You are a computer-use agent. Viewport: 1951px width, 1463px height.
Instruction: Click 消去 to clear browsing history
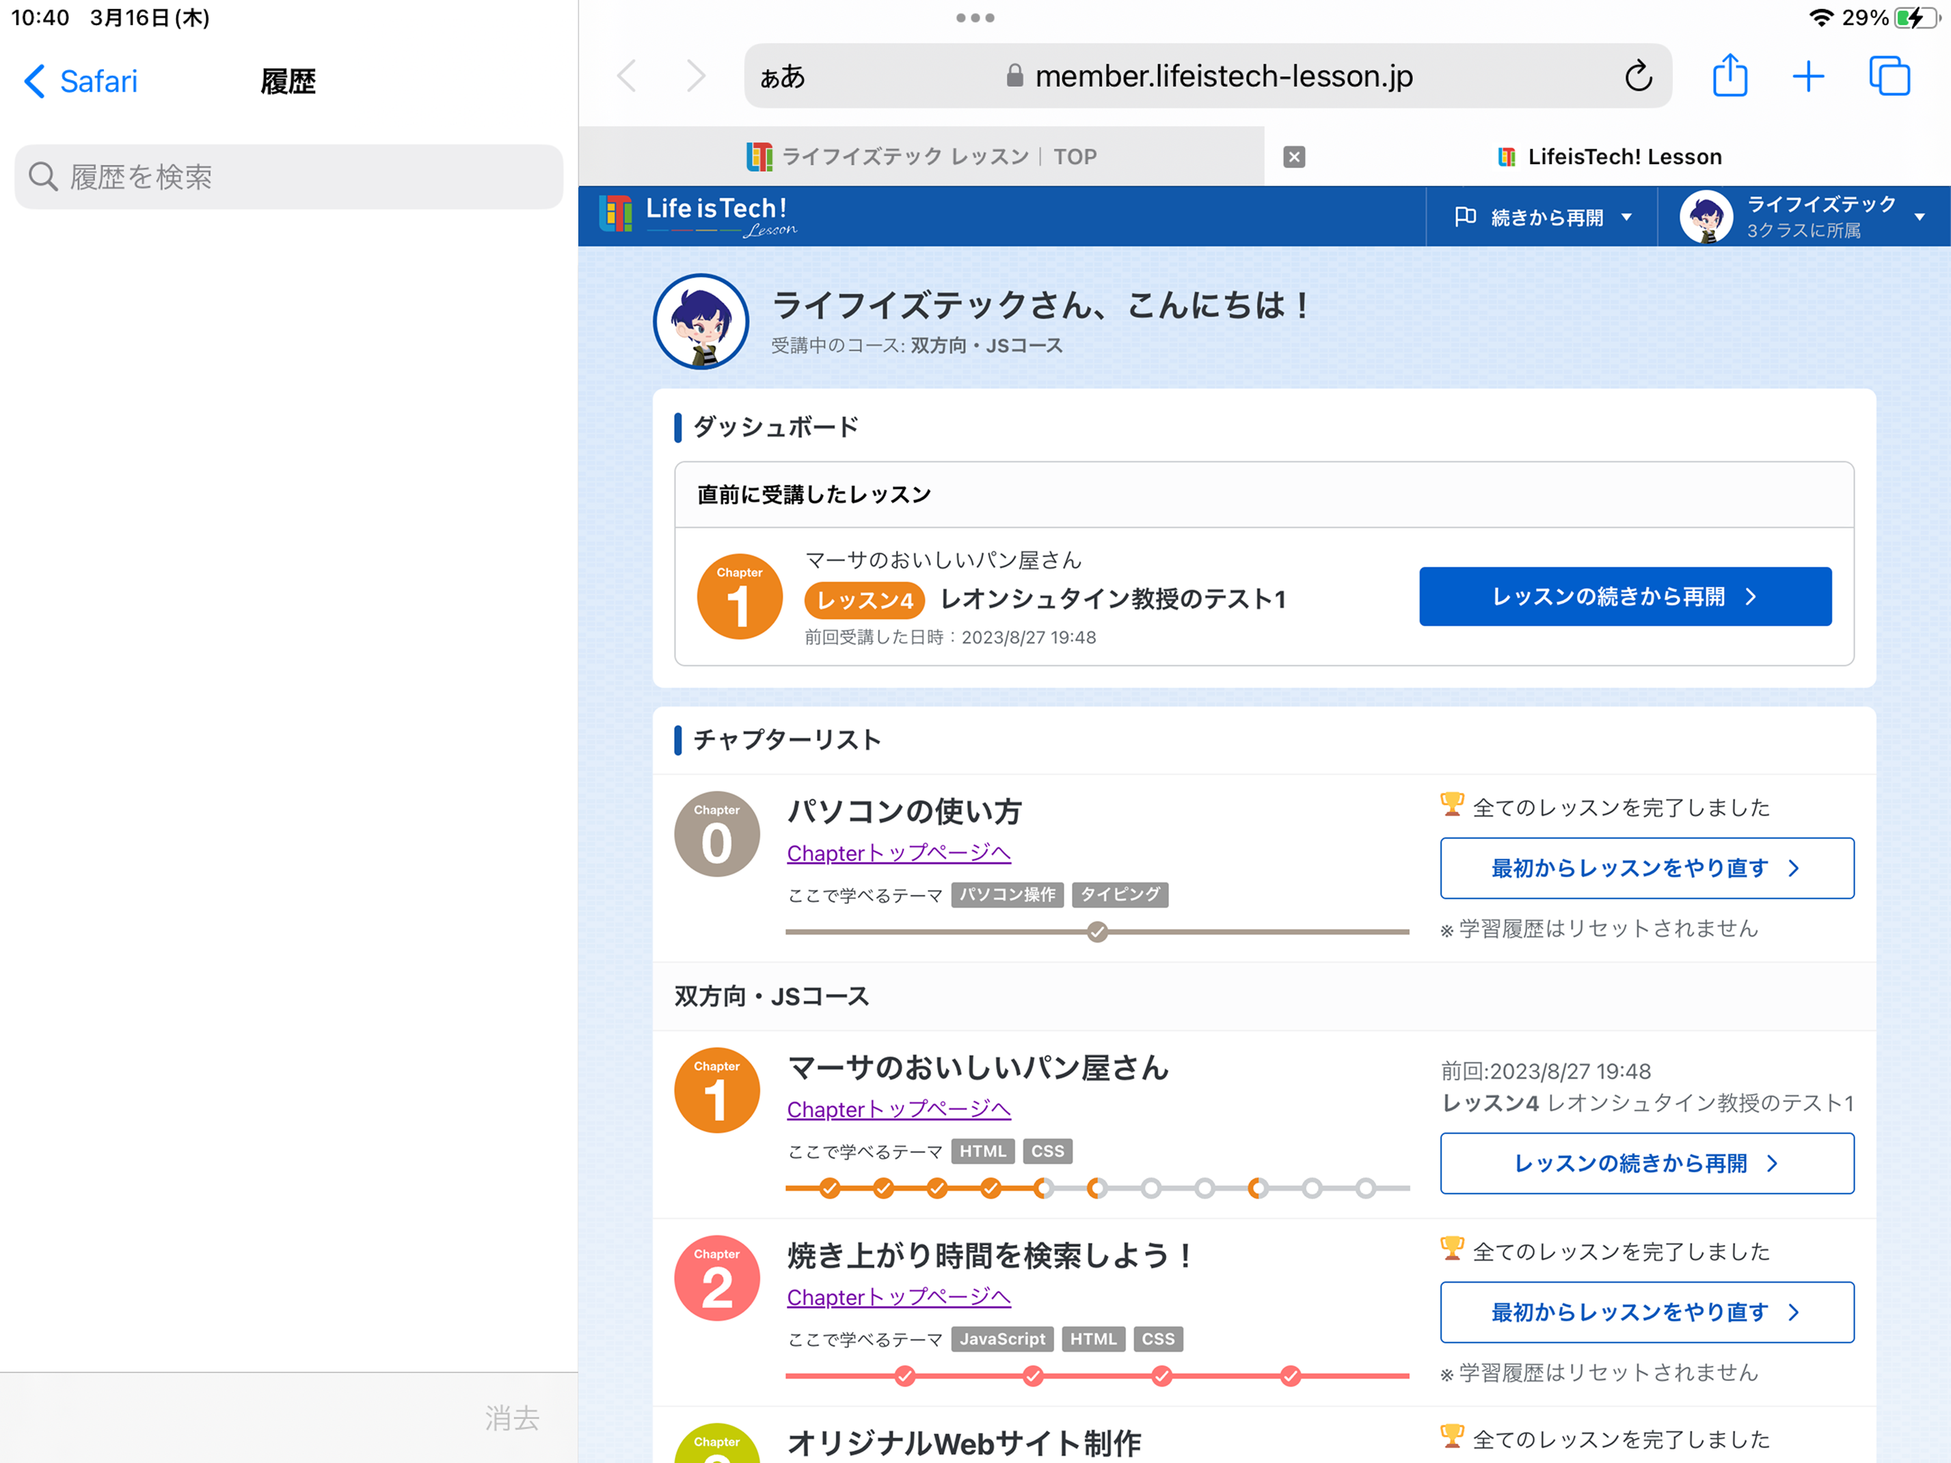click(x=511, y=1418)
